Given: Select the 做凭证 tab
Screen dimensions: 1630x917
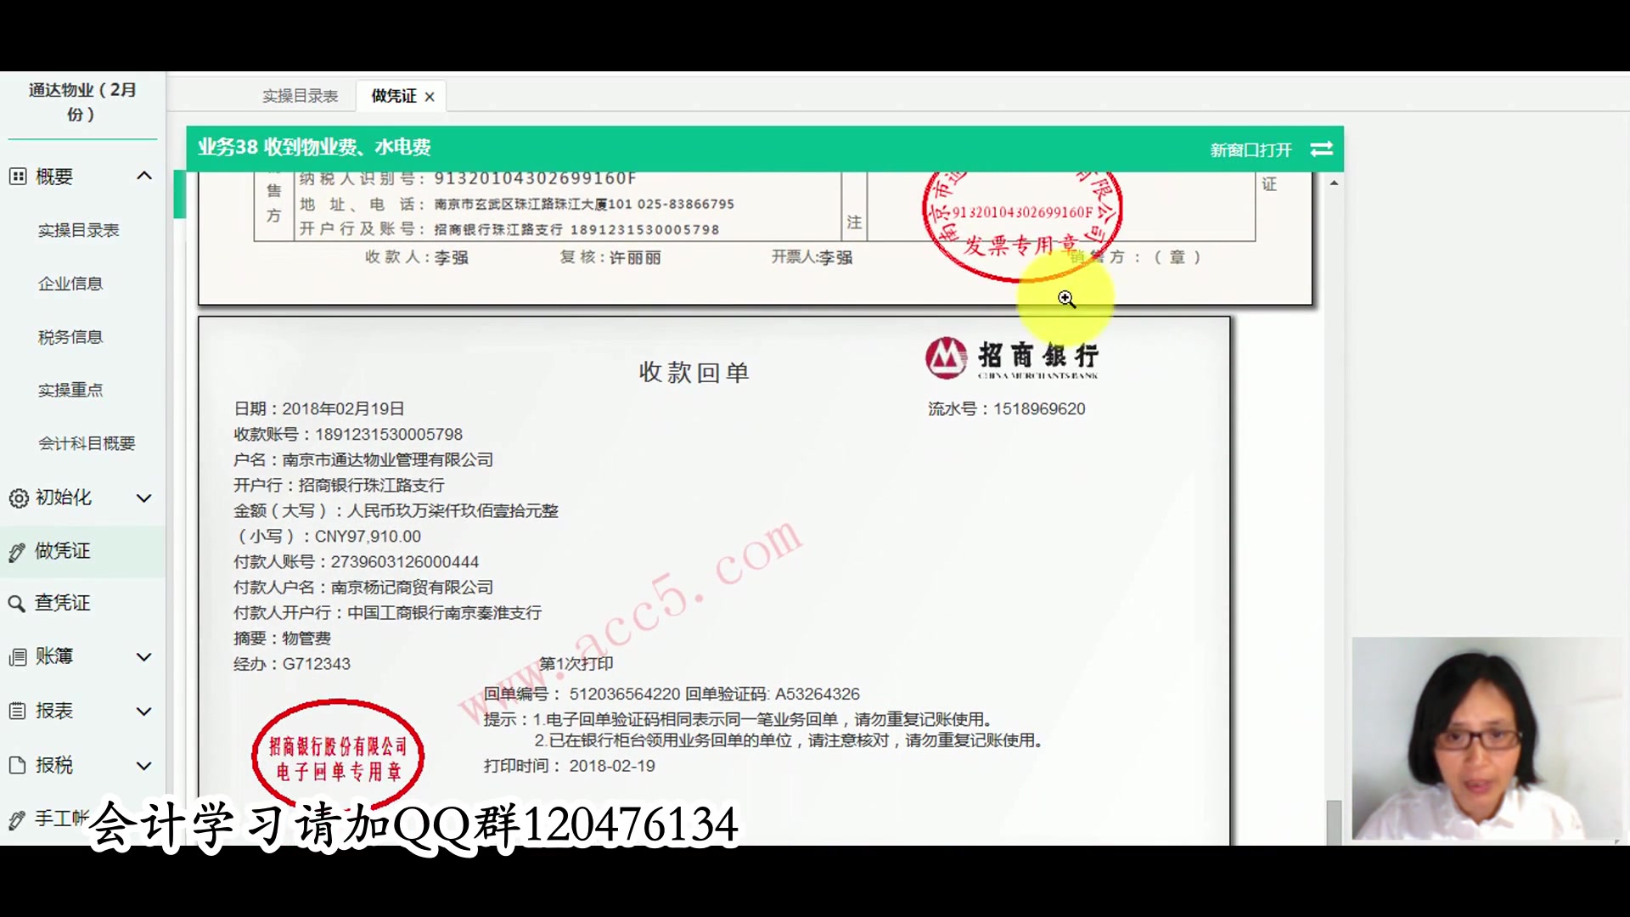Looking at the screenshot, I should click(392, 95).
